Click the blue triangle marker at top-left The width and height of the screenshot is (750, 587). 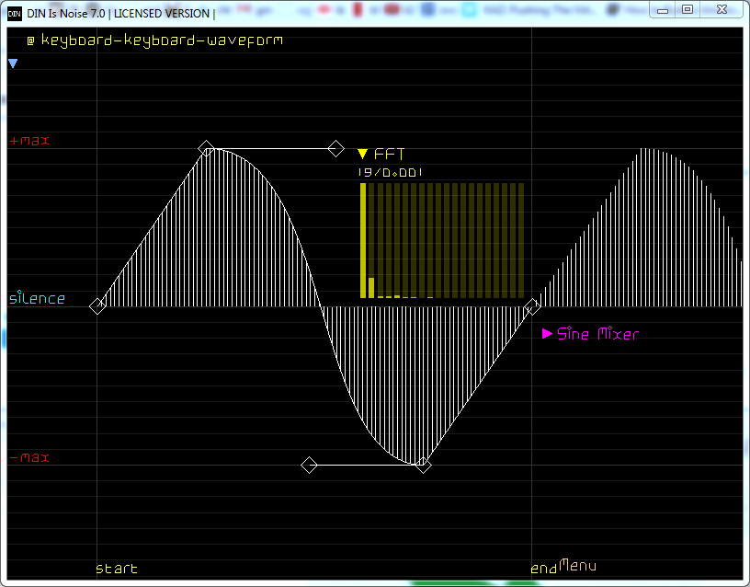point(13,63)
